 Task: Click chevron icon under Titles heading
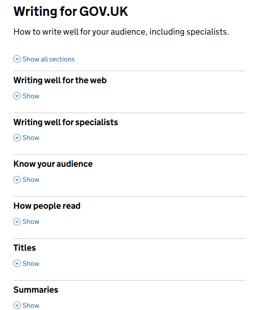17,264
